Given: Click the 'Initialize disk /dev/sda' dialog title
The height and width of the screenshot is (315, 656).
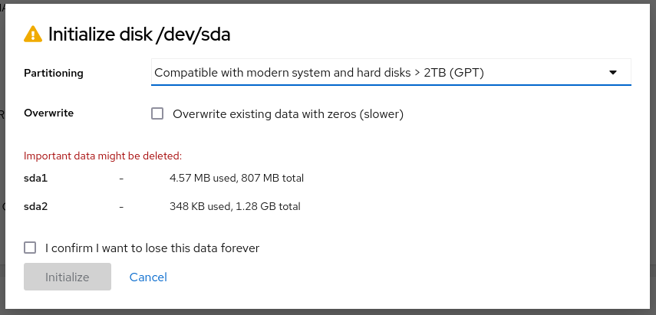Looking at the screenshot, I should [139, 34].
